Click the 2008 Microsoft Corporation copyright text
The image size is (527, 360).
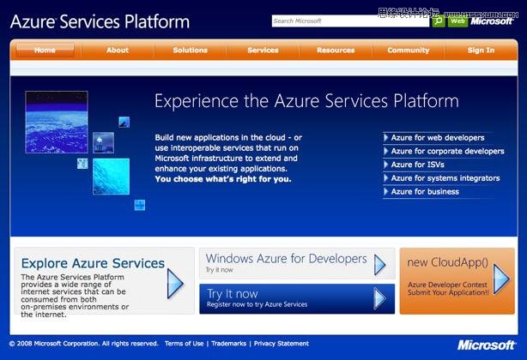point(84,344)
